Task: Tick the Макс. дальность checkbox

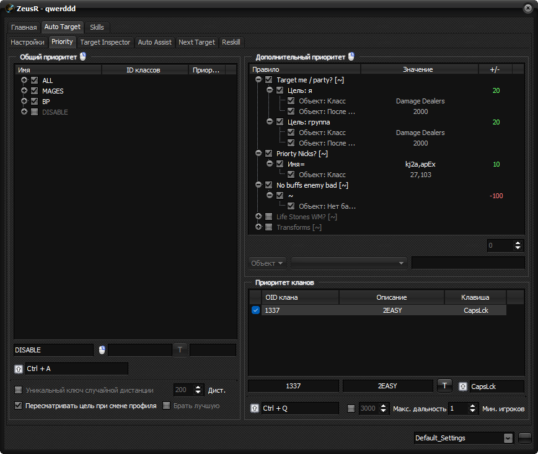Action: (x=351, y=408)
